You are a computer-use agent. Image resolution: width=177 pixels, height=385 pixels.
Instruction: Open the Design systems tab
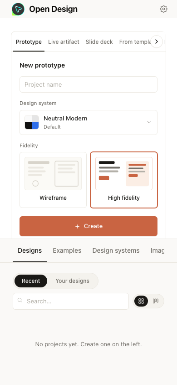coord(116,251)
